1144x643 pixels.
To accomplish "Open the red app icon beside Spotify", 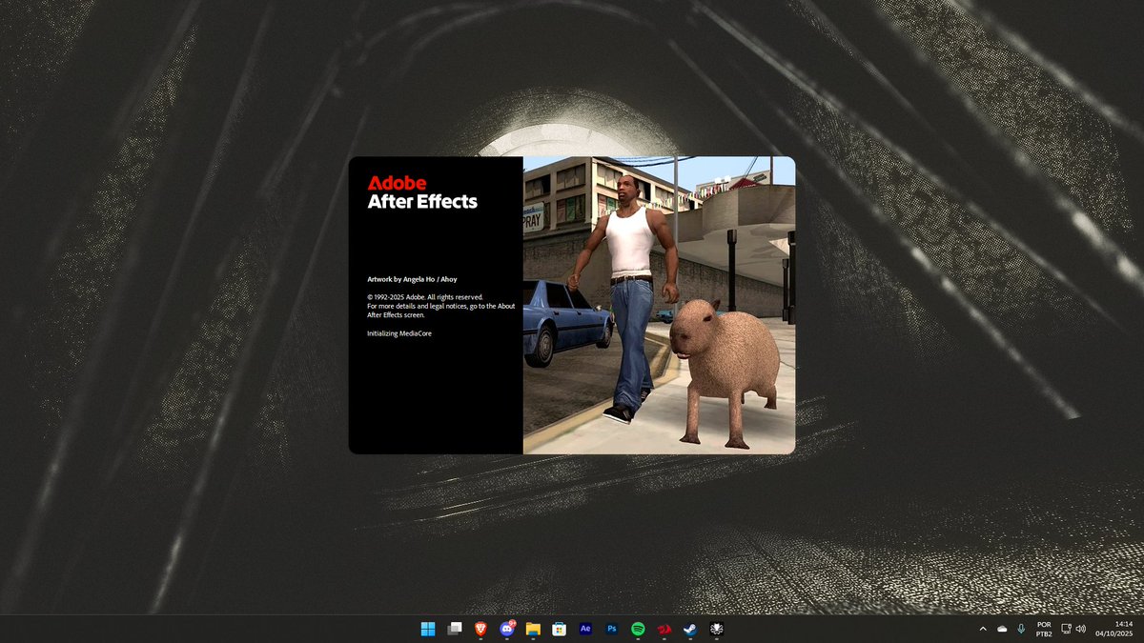I will pos(664,629).
